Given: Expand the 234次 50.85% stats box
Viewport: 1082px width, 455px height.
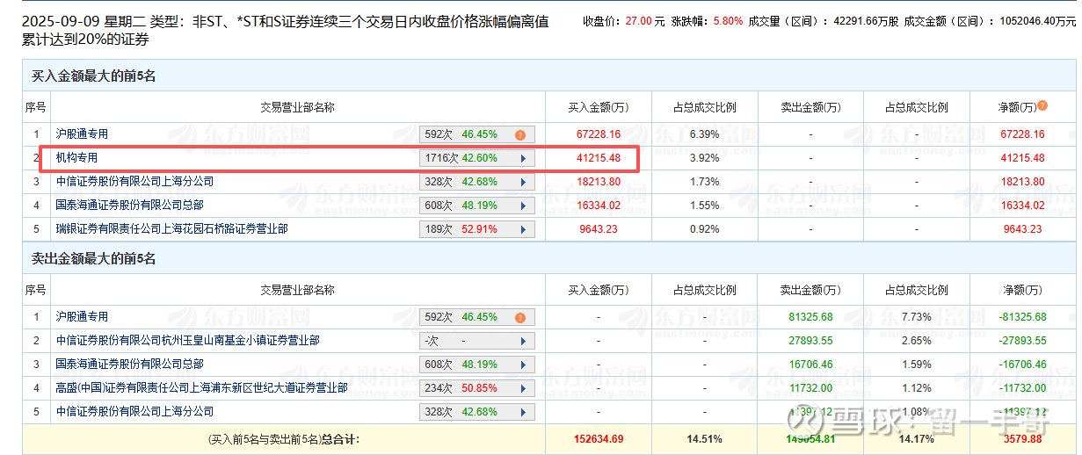Looking at the screenshot, I should [476, 388].
